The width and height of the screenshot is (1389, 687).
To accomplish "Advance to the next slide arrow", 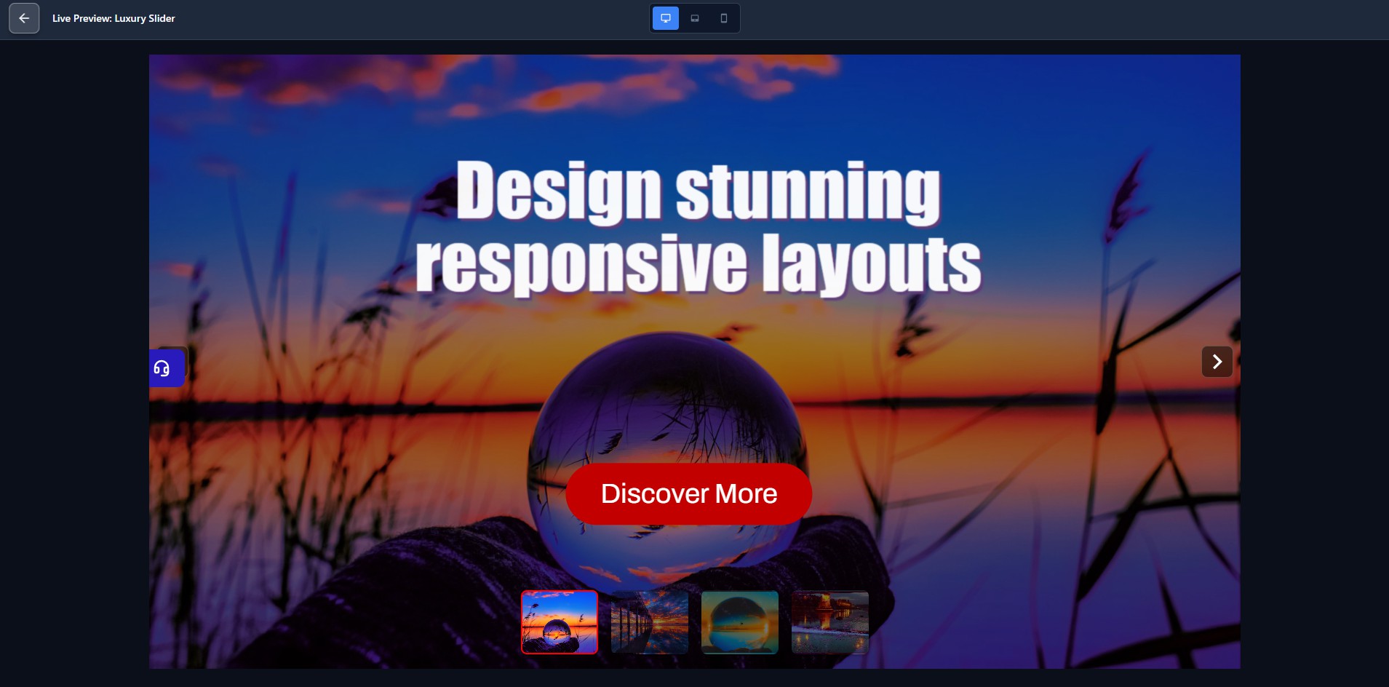I will click(x=1217, y=362).
